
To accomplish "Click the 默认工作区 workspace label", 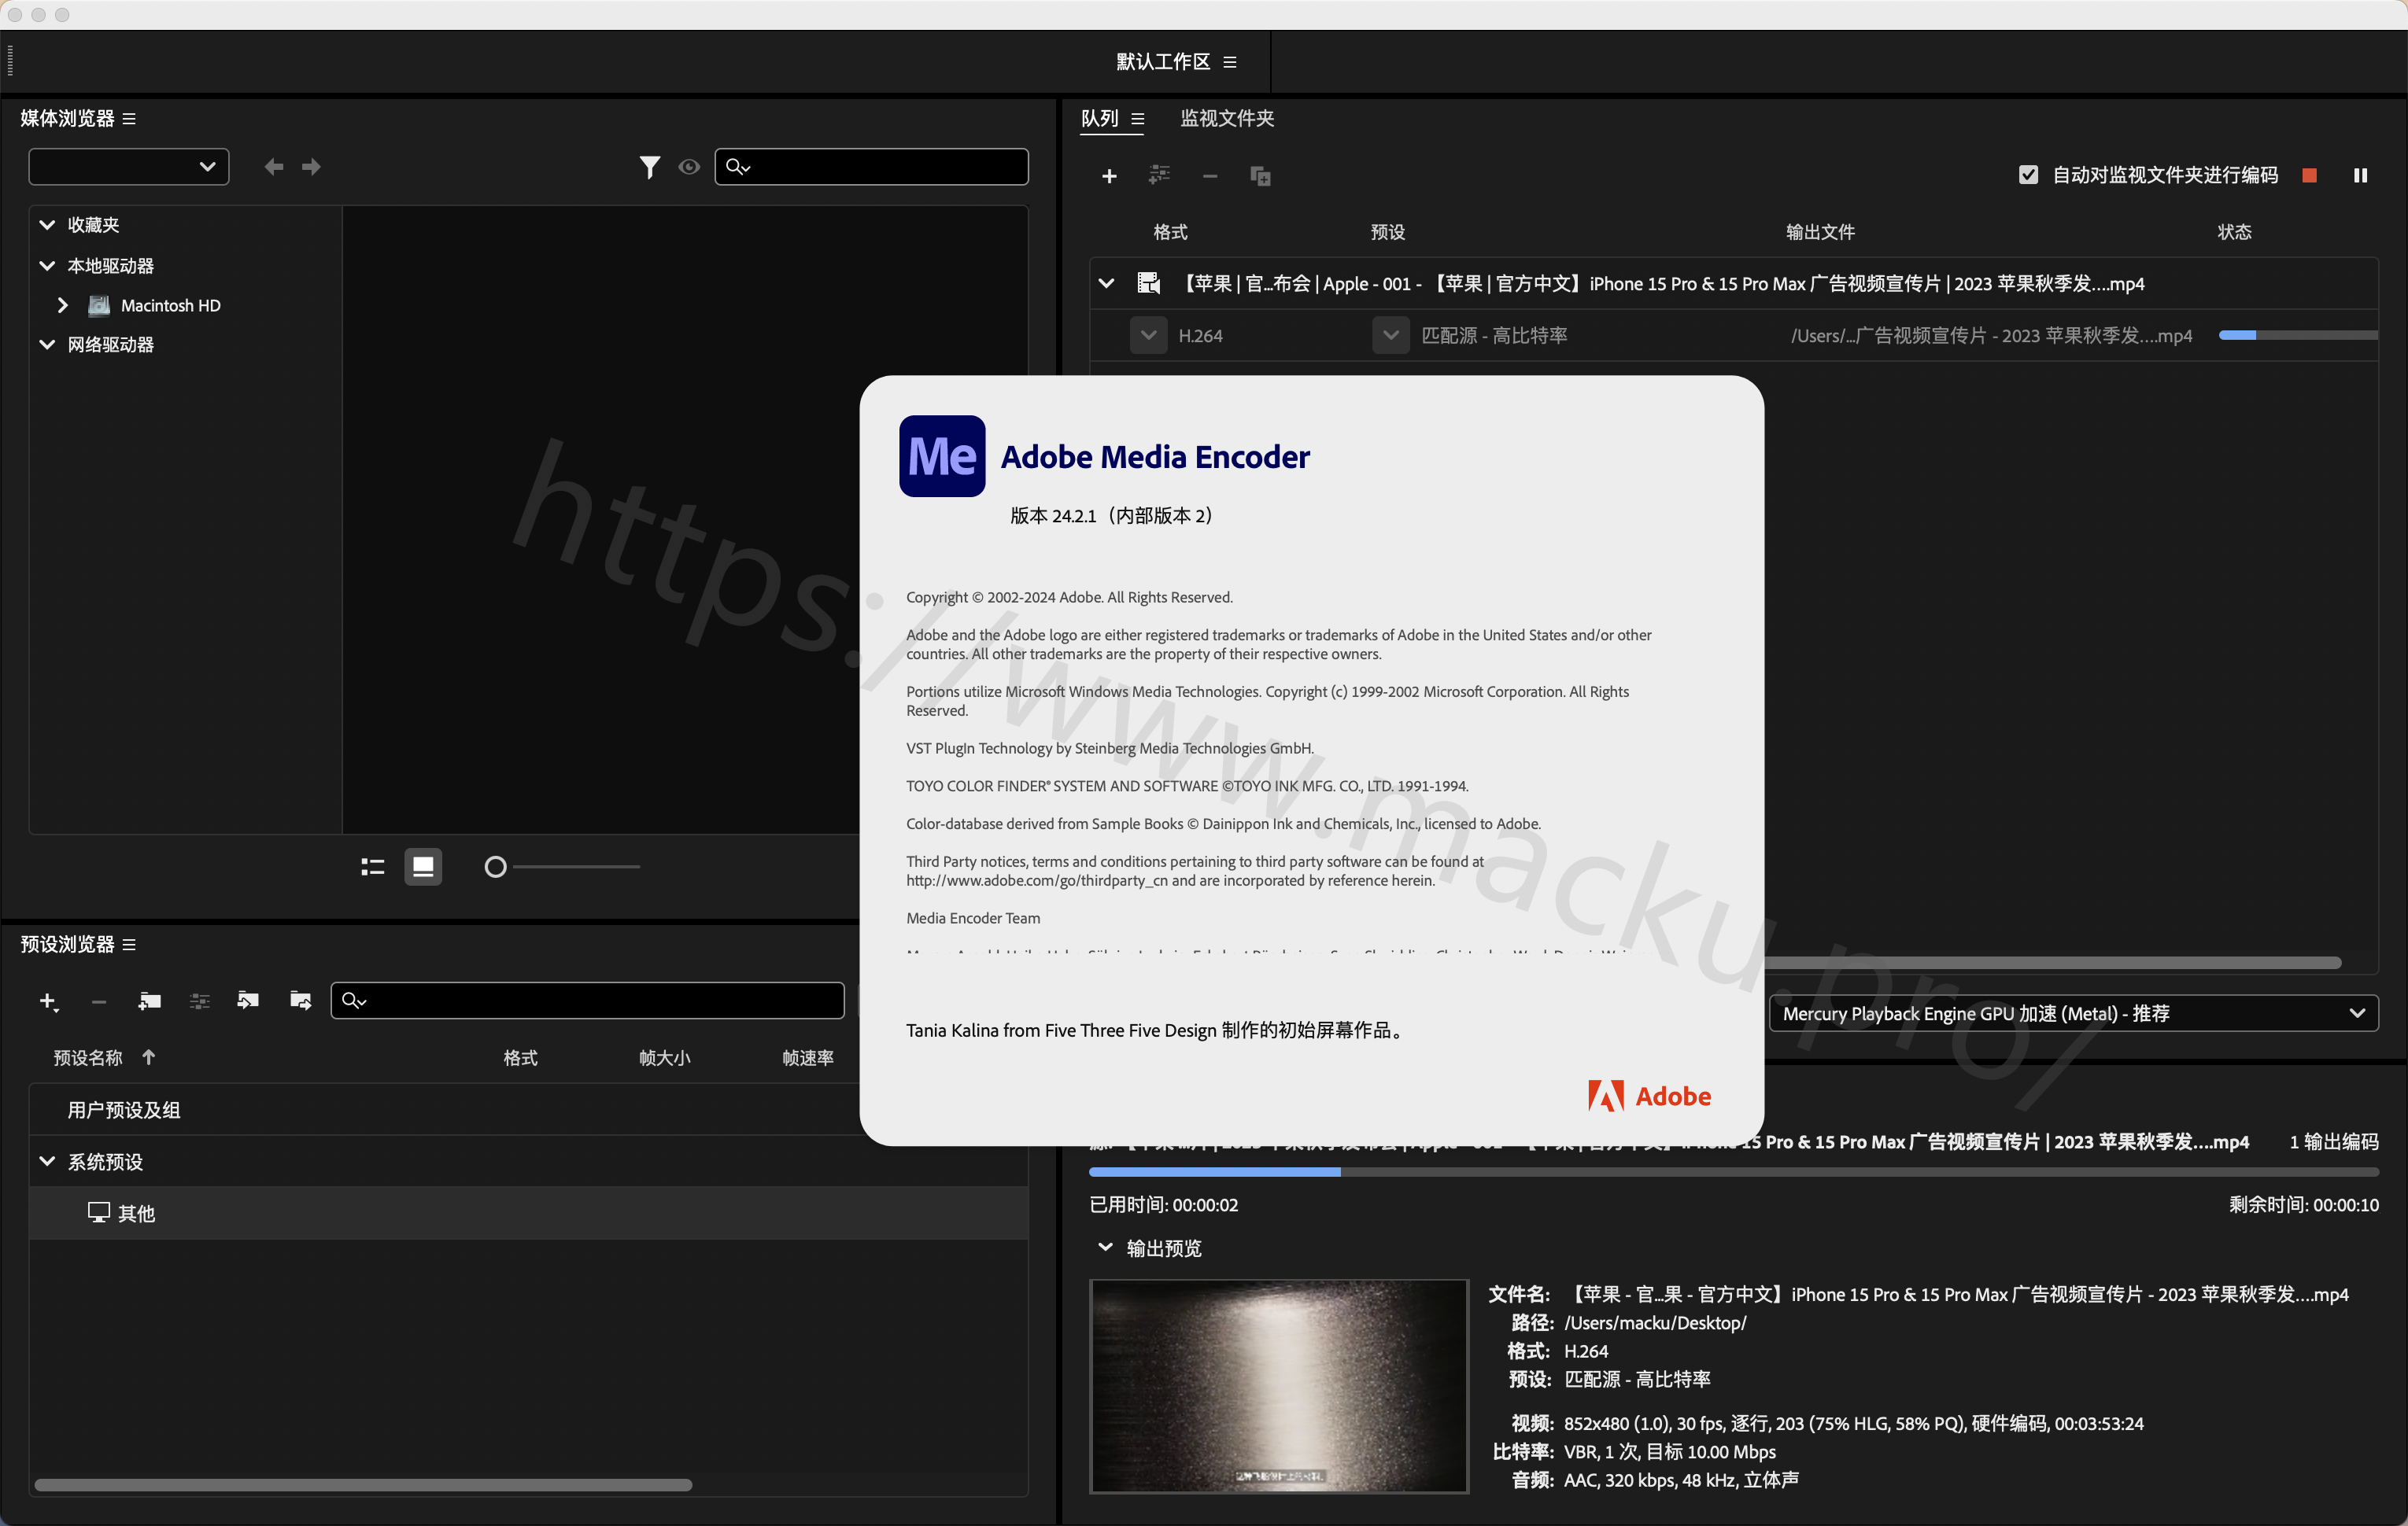I will point(1162,62).
